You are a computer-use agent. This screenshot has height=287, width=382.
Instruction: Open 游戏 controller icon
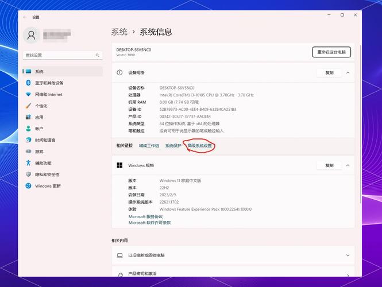click(x=28, y=152)
